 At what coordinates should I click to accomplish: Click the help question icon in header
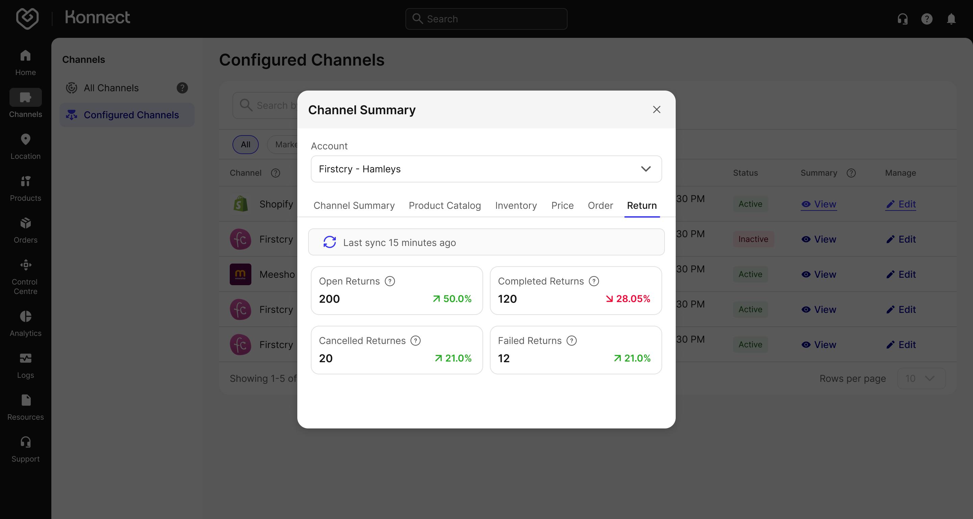(x=926, y=19)
